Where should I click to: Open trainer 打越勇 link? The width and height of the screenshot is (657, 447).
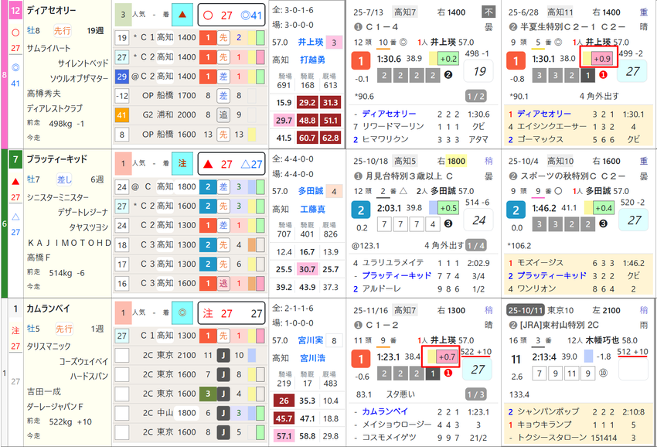312,60
